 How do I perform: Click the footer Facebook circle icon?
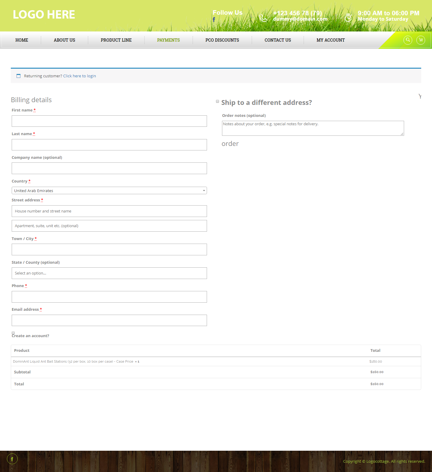coord(12,459)
